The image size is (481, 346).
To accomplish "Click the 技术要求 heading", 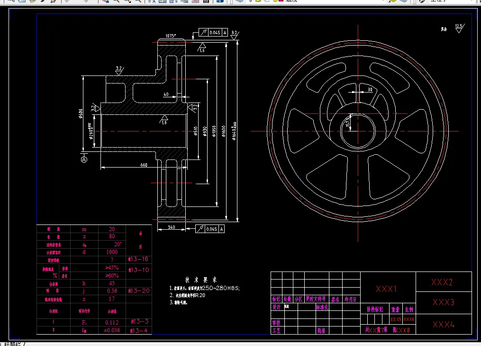I will (201, 280).
